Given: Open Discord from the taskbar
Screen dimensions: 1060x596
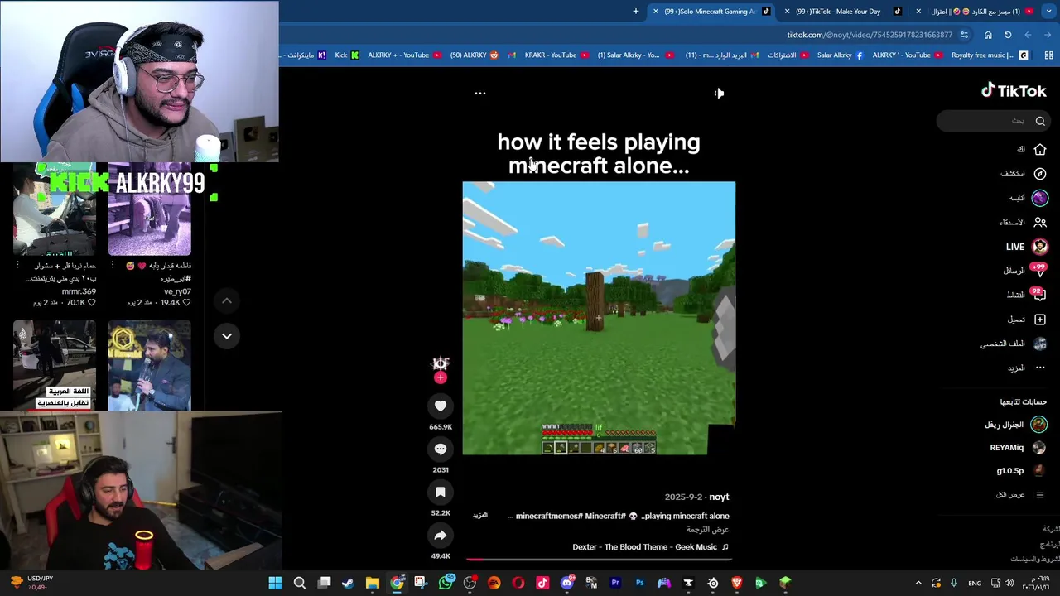Looking at the screenshot, I should [x=566, y=583].
